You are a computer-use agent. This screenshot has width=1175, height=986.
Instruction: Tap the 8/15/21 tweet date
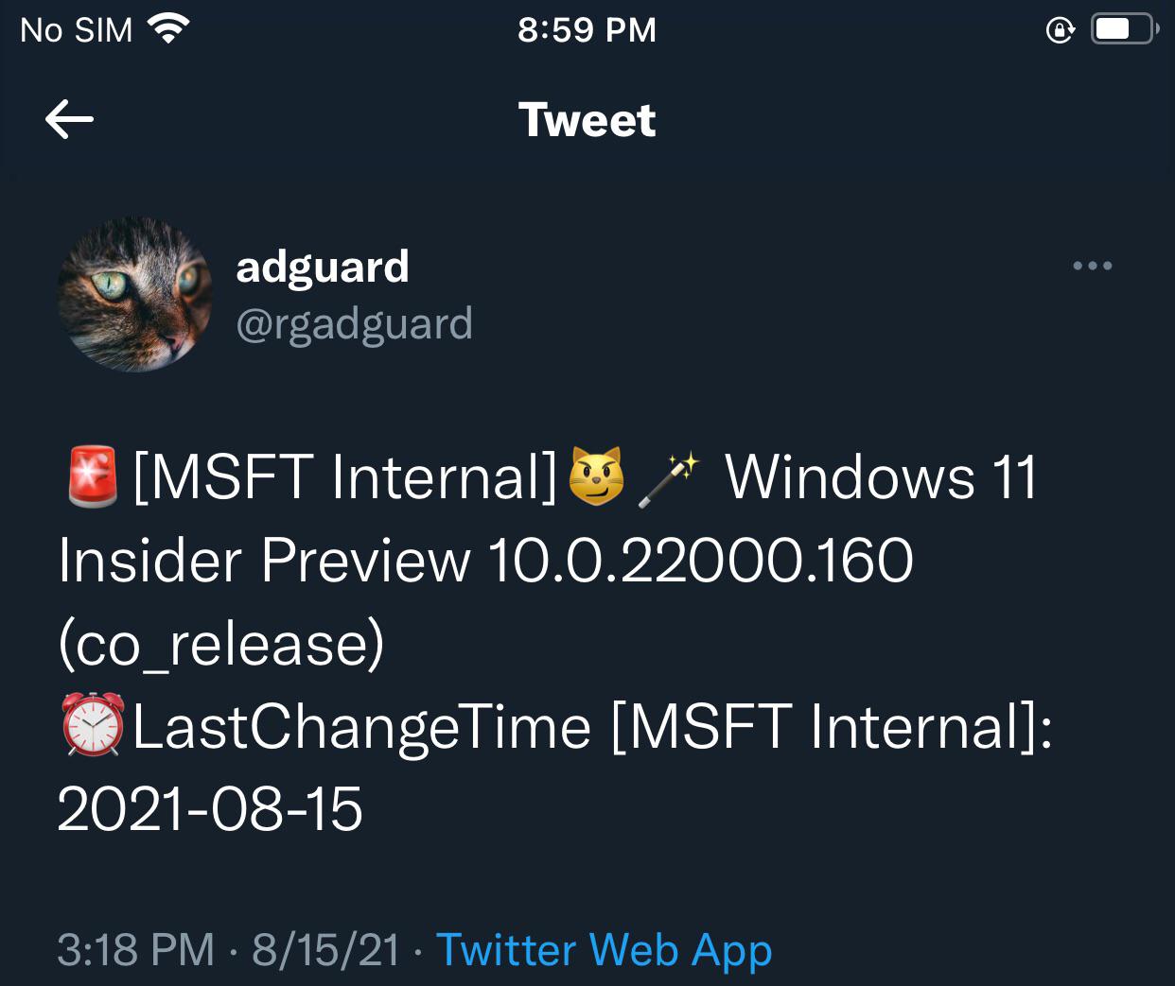click(325, 949)
